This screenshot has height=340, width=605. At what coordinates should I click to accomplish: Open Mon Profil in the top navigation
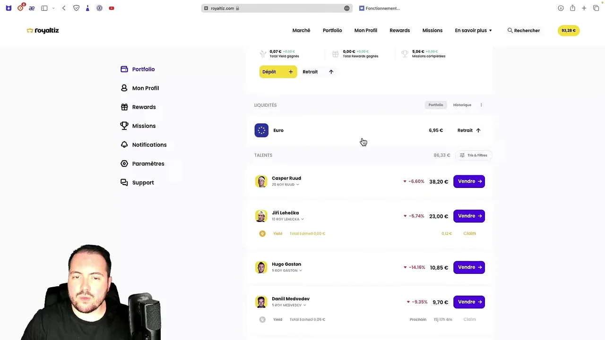pyautogui.click(x=366, y=30)
